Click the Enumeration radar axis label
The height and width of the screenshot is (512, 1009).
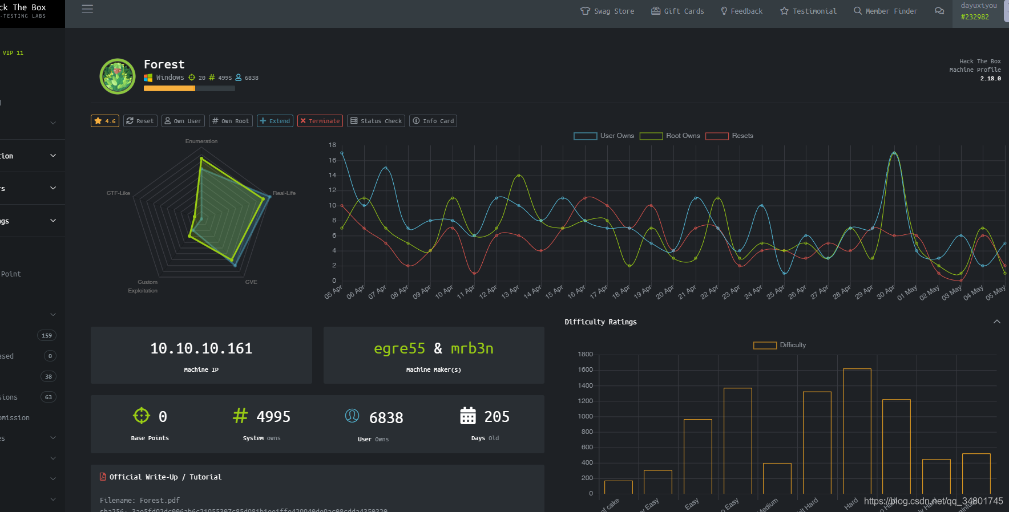(x=201, y=141)
